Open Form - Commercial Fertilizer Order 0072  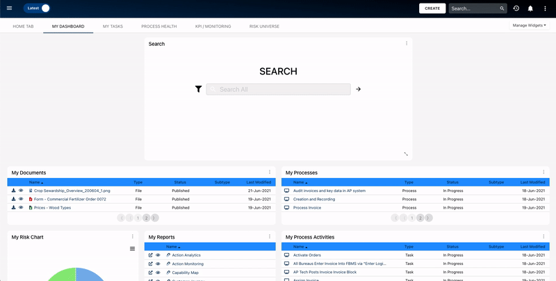[x=70, y=200]
